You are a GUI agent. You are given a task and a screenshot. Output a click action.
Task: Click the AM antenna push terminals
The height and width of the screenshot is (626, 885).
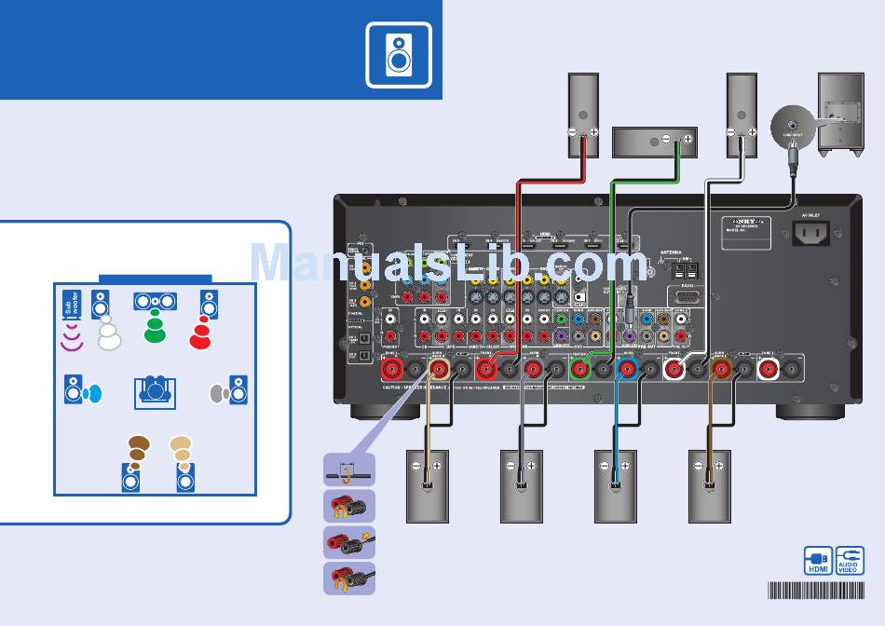(686, 270)
